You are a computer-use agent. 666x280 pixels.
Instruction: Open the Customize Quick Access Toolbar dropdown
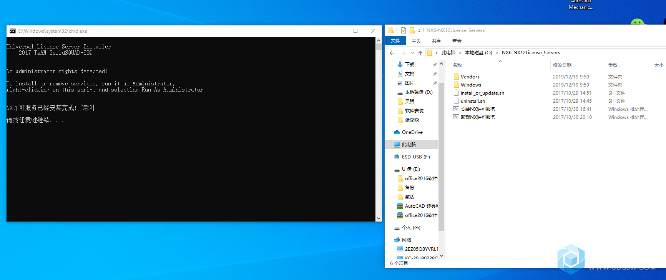click(x=419, y=31)
